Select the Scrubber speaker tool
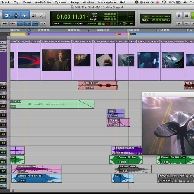 click(x=34, y=16)
